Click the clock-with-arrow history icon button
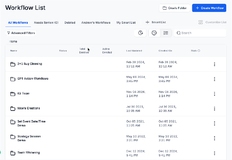The image size is (232, 160). click(x=140, y=33)
